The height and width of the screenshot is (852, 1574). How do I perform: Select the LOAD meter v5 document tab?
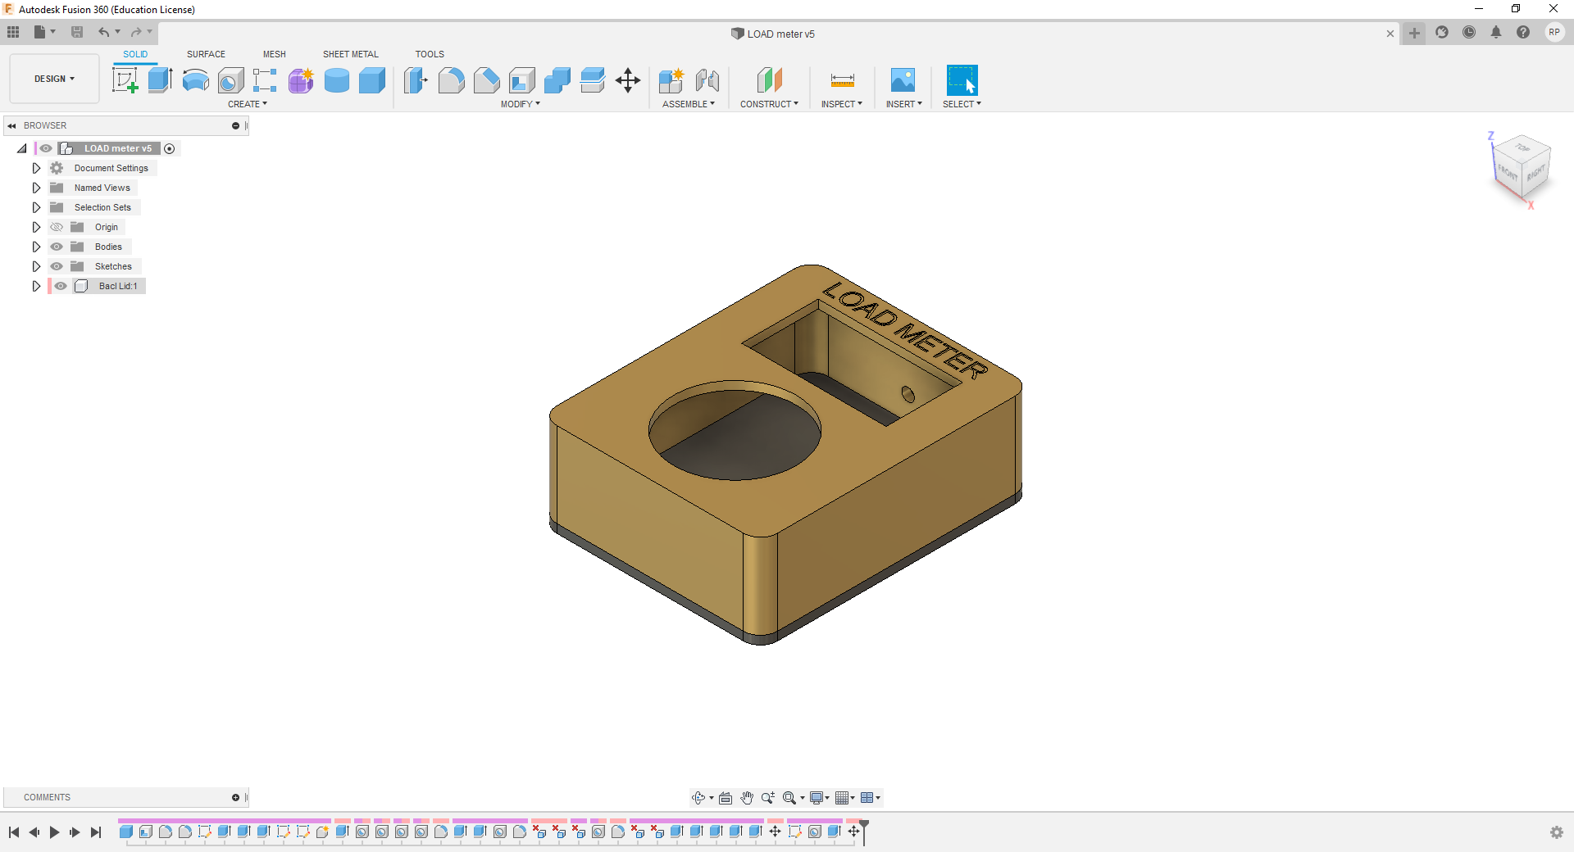click(773, 34)
